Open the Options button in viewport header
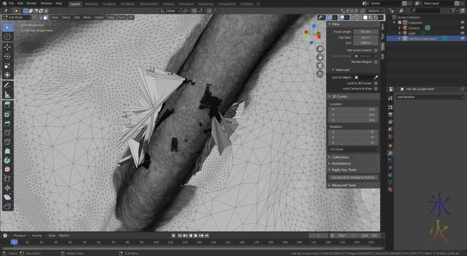 click(x=374, y=10)
